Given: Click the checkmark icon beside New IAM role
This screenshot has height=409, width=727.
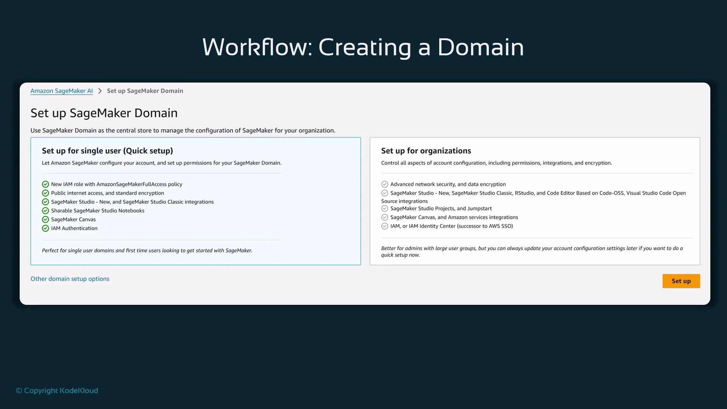Looking at the screenshot, I should tap(45, 184).
